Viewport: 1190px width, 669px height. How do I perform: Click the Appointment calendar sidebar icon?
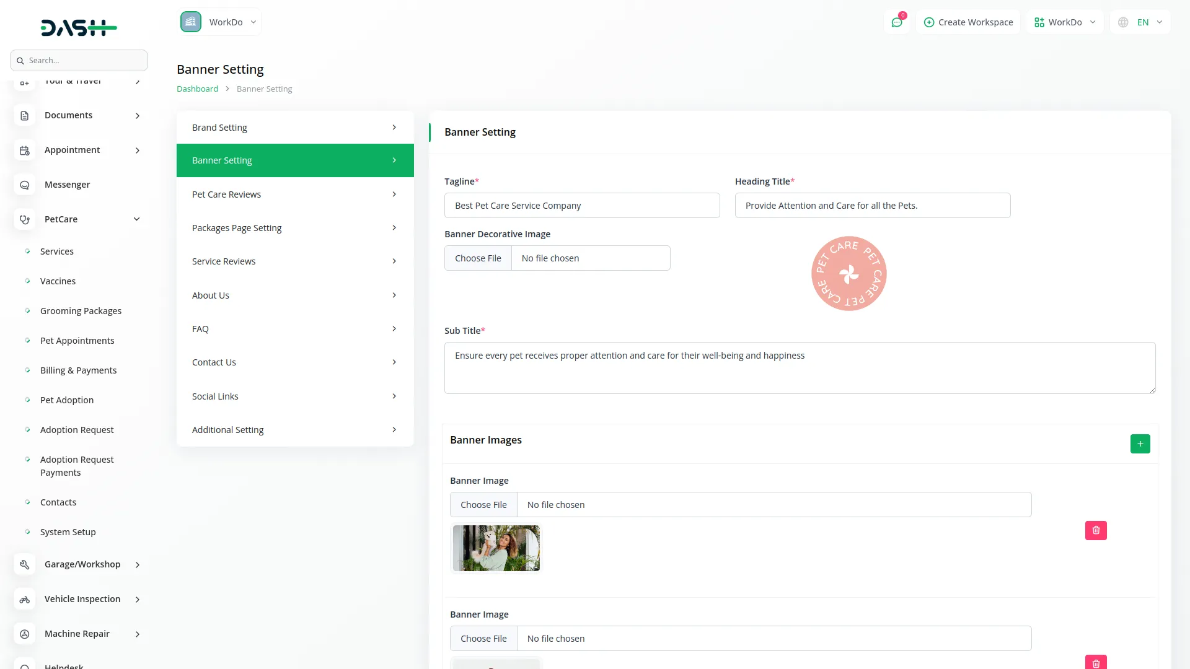point(25,151)
